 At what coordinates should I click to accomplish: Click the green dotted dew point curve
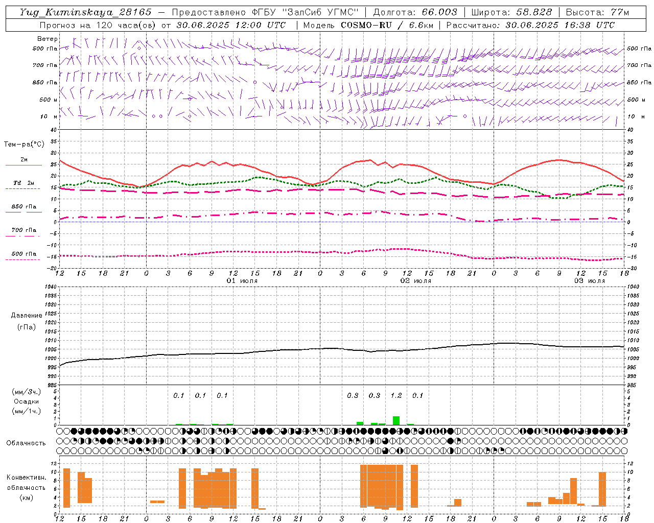pyautogui.click(x=341, y=182)
